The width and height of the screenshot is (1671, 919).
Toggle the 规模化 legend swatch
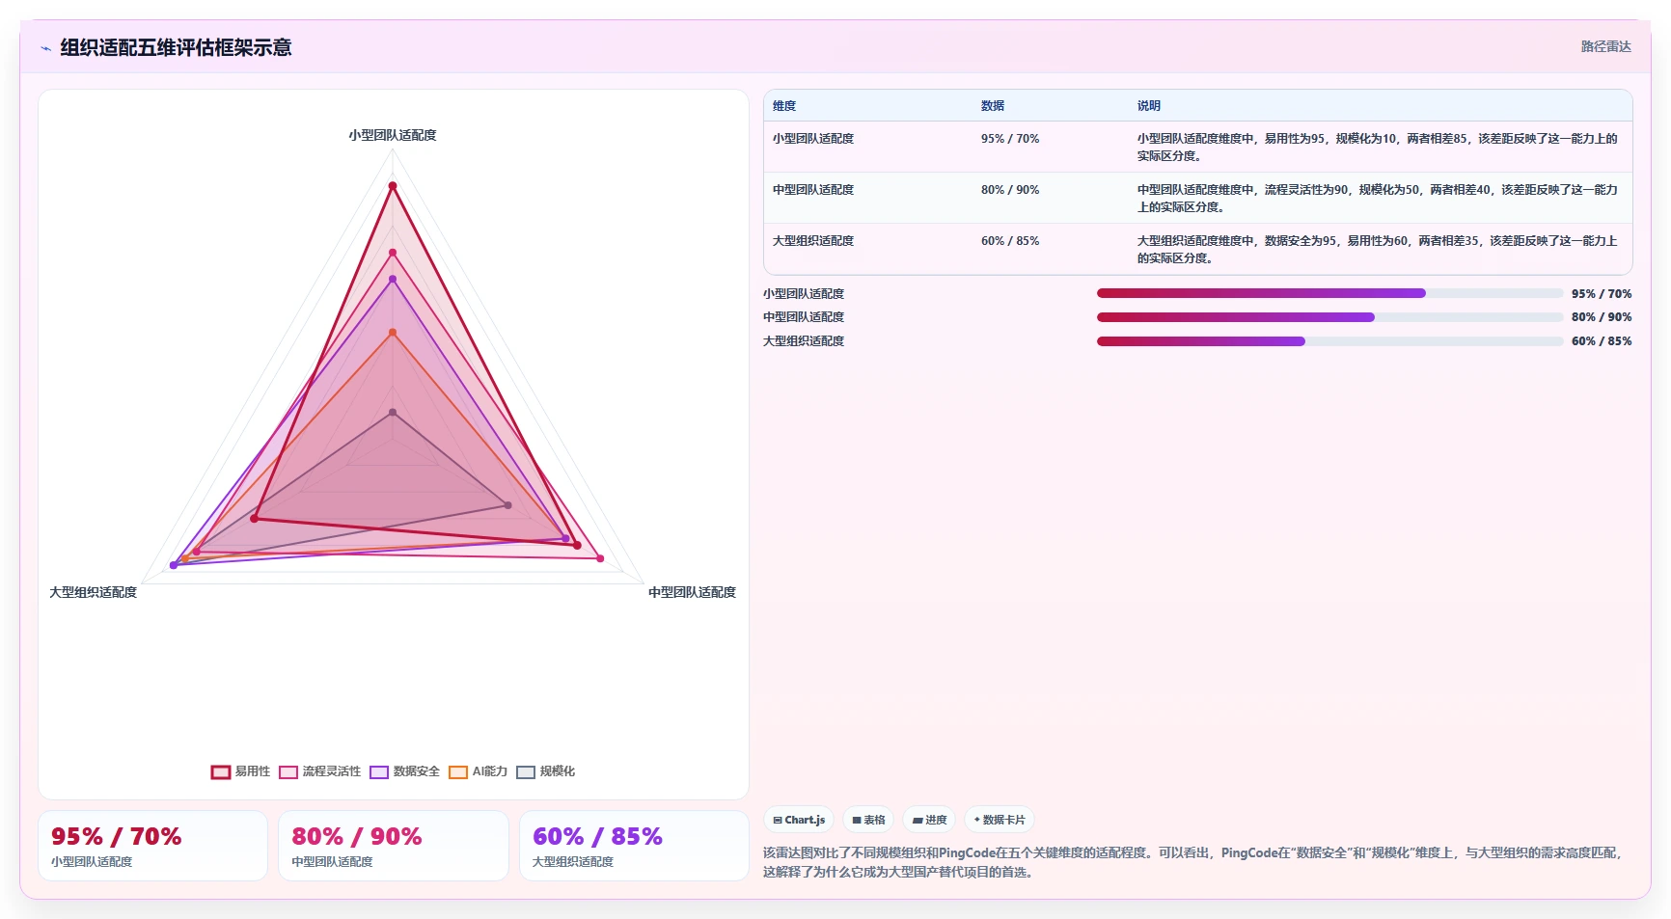tap(526, 772)
